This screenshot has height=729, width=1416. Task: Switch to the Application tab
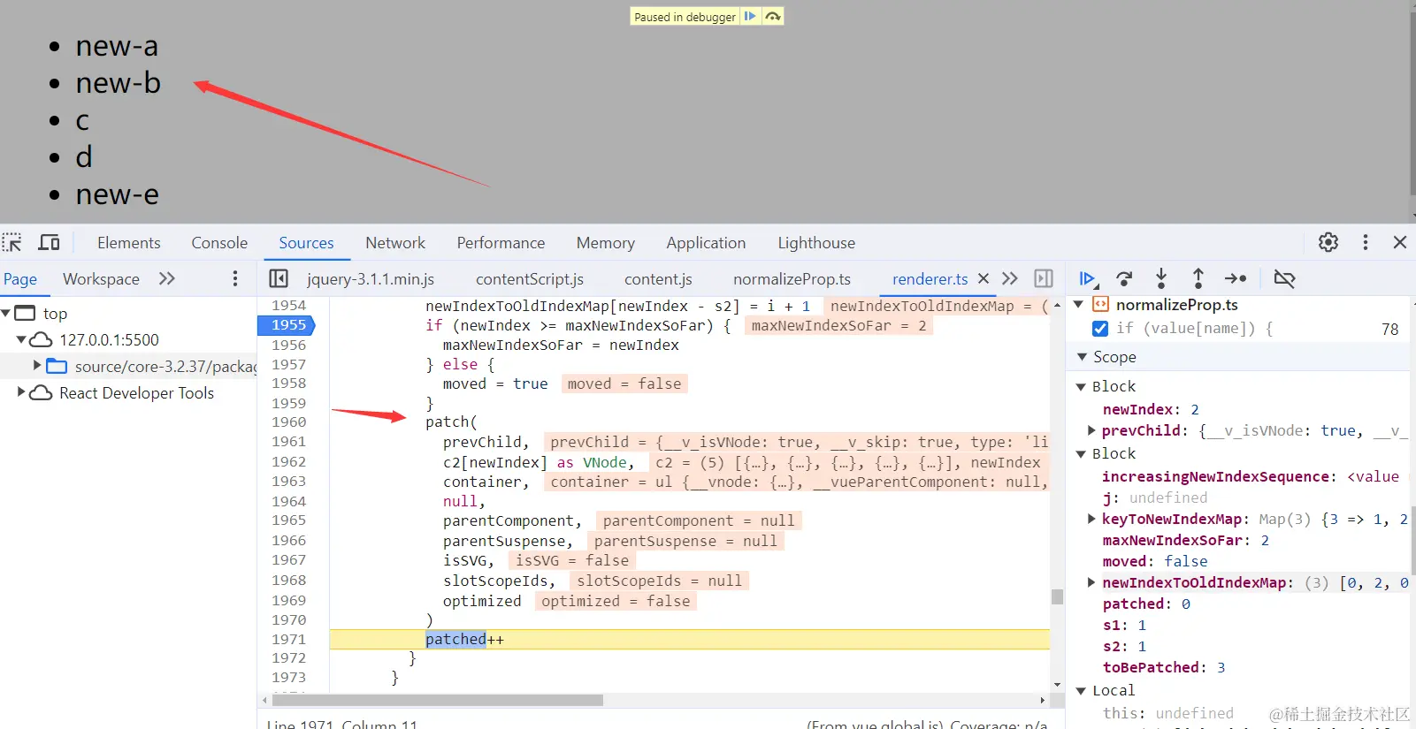(706, 242)
